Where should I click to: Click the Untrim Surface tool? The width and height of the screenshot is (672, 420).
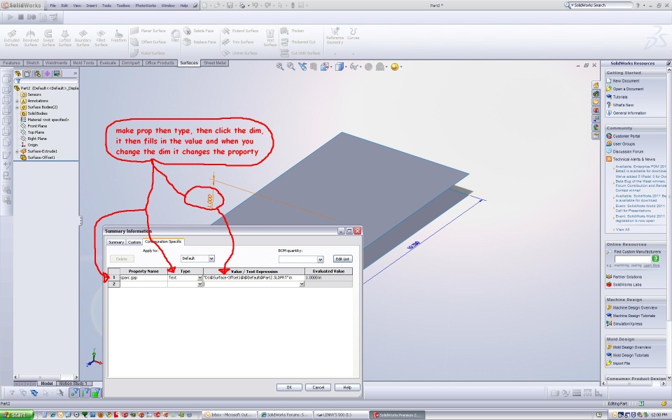239,53
